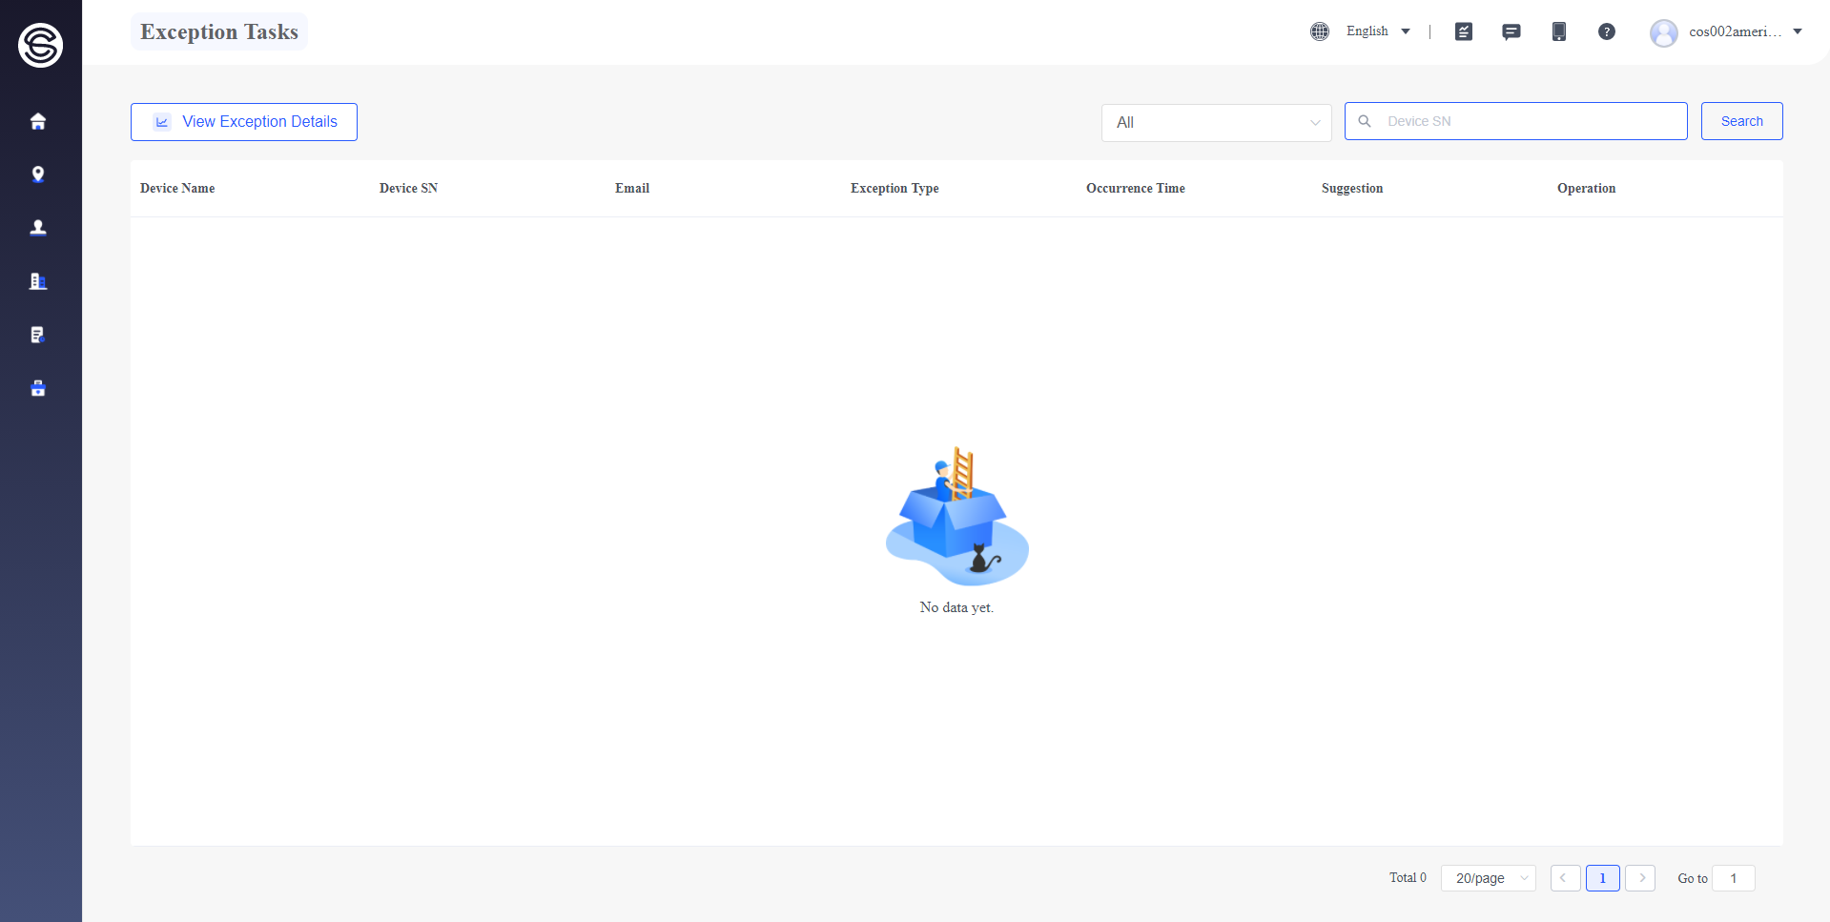Screen dimensions: 1830x922
Task: Open the document list sidebar icon
Action: pos(38,335)
